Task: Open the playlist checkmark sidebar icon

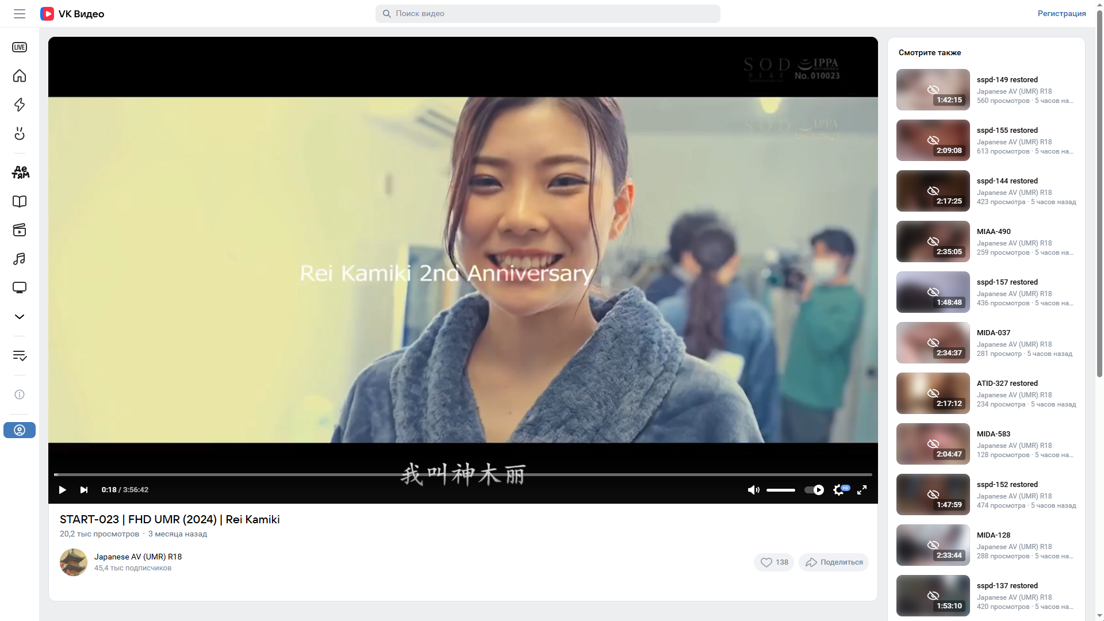Action: point(20,356)
